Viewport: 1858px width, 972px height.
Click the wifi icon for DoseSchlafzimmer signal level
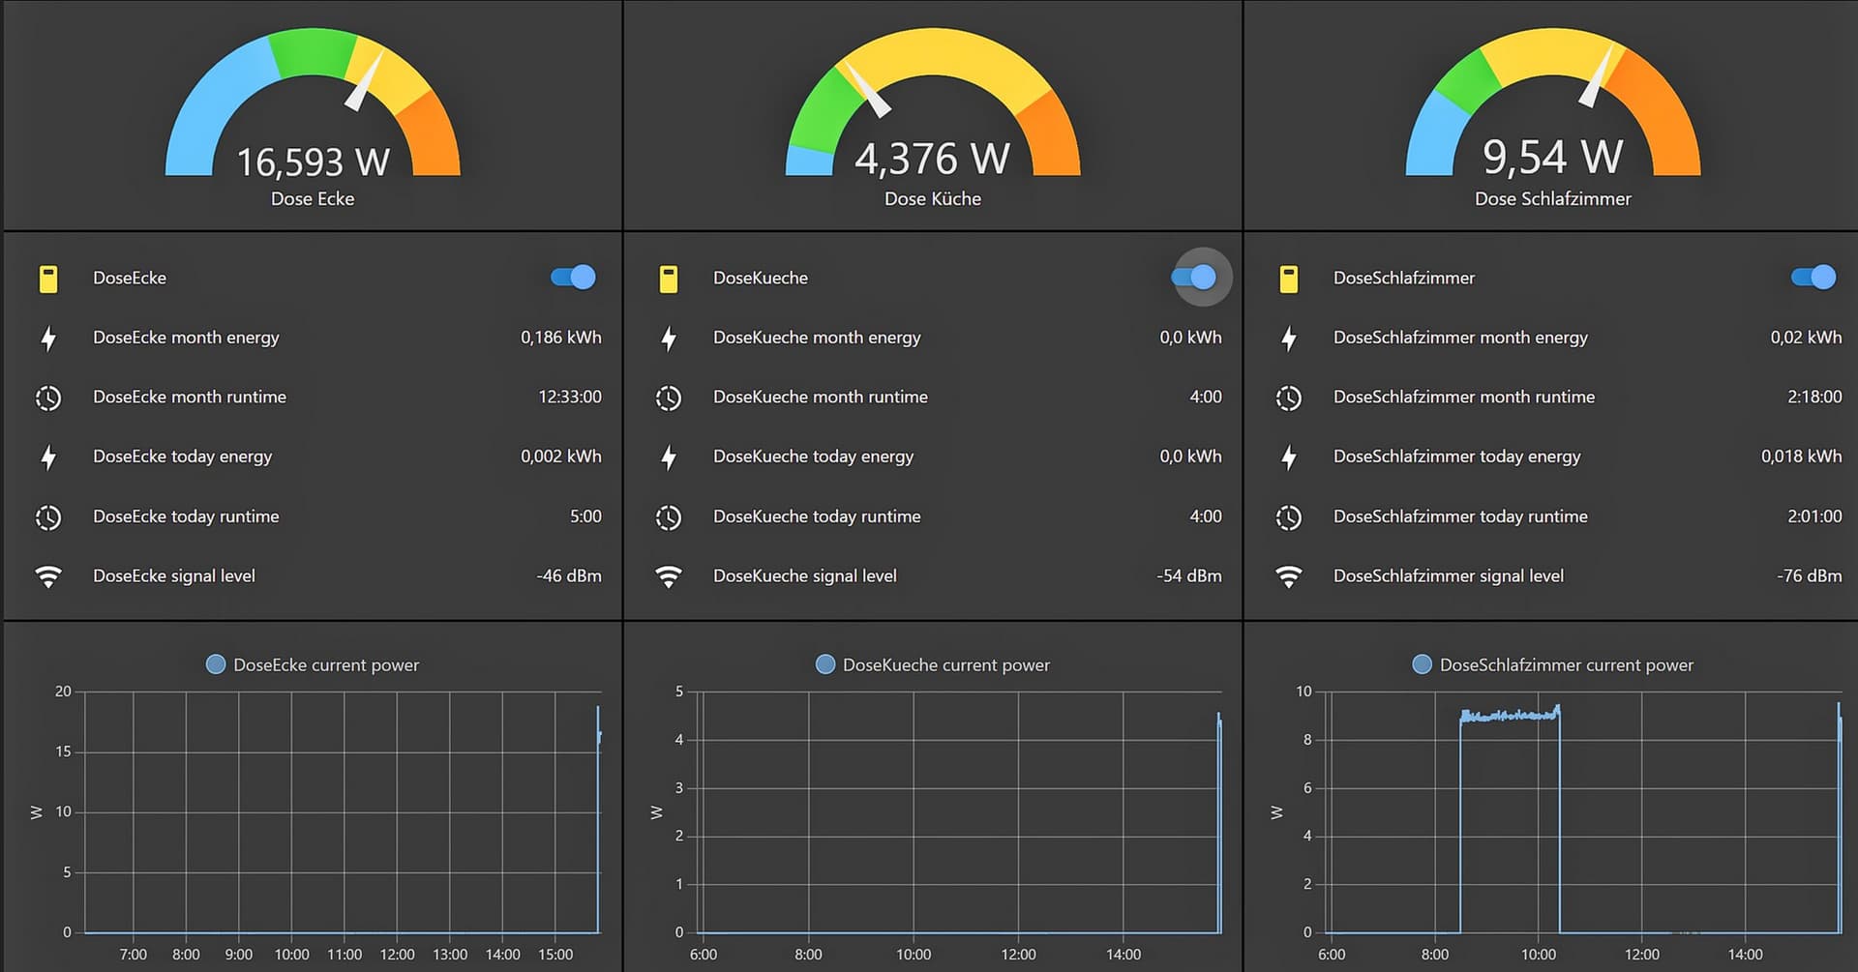click(x=1289, y=575)
